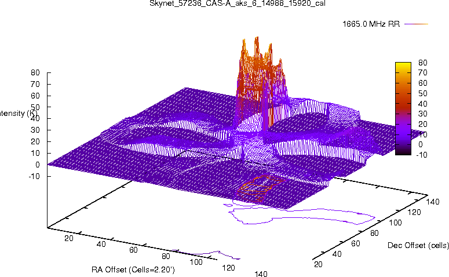Click the 70 label on the color bar
Viewport: 449px width, 277px height.
423,72
